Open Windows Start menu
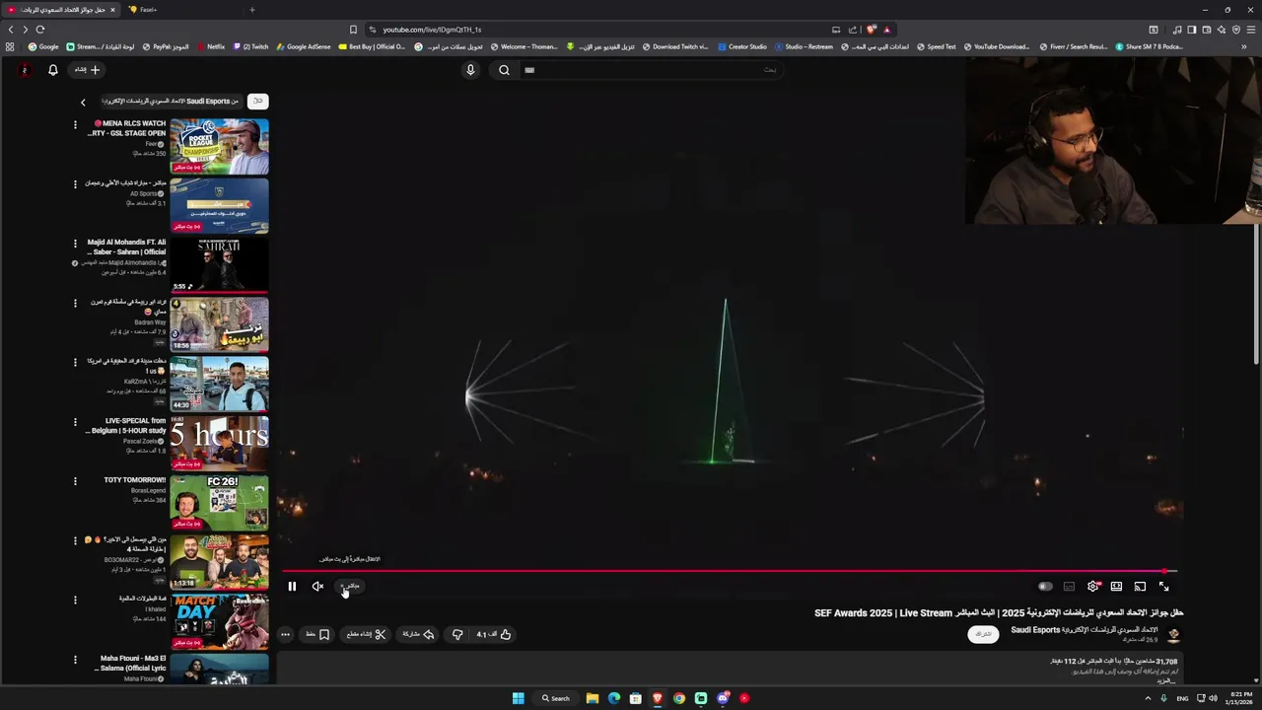Screen dimensions: 1262x710 coord(518,698)
